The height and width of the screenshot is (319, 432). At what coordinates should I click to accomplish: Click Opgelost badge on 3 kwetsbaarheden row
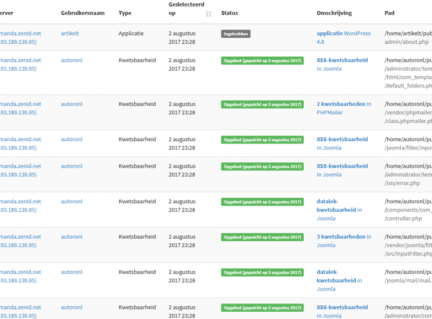coord(262,237)
